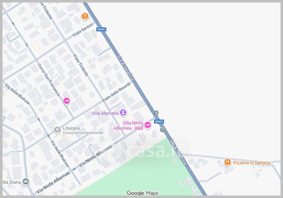Click the top SP601 road shield
The image size is (283, 198).
[101, 29]
